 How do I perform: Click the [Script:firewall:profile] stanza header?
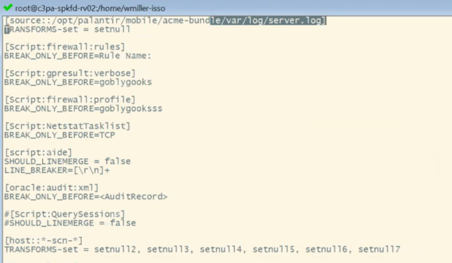(70, 100)
